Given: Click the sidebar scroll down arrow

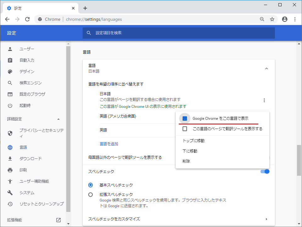Looking at the screenshot, I should click(68, 224).
